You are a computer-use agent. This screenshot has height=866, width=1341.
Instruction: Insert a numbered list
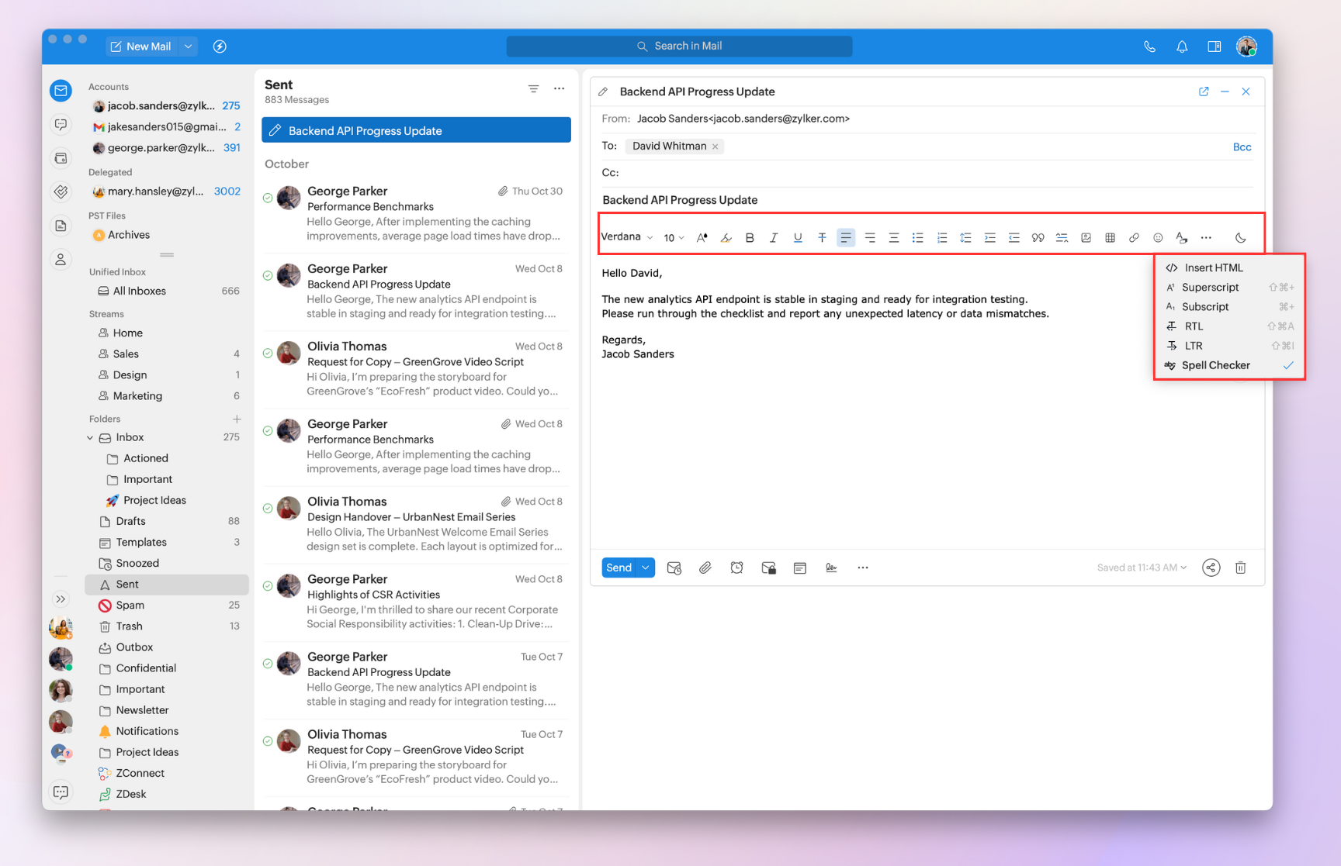pyautogui.click(x=942, y=238)
